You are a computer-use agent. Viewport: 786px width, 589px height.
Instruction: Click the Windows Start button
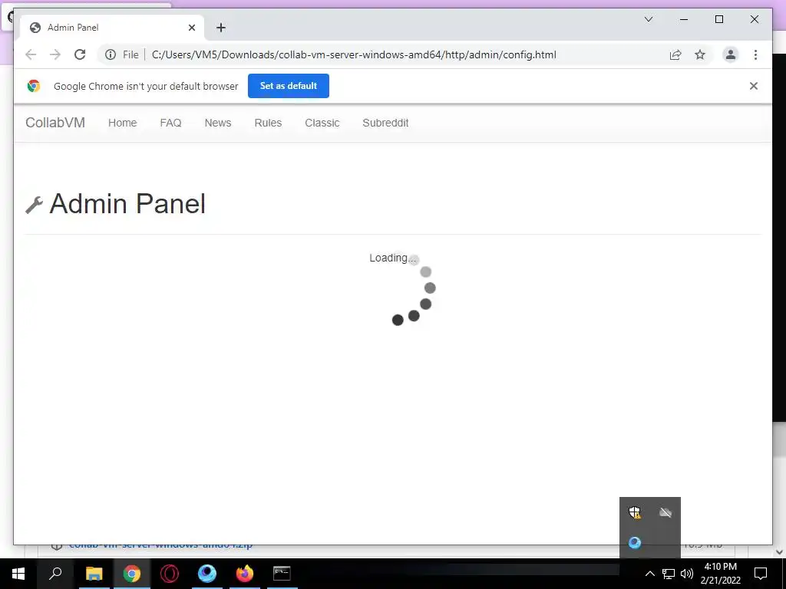point(18,574)
